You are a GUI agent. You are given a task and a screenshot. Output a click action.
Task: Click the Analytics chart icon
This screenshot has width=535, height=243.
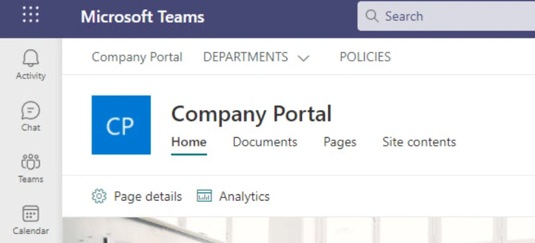[x=204, y=196]
